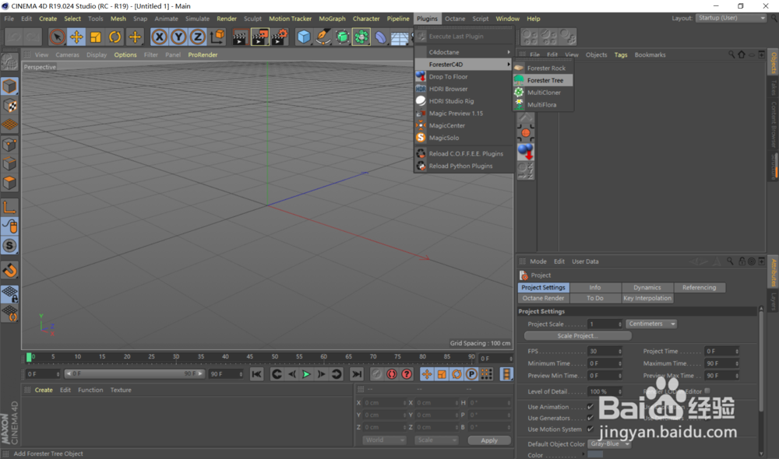Toggle Use Motion System checkbox
This screenshot has width=779, height=459.
[590, 429]
